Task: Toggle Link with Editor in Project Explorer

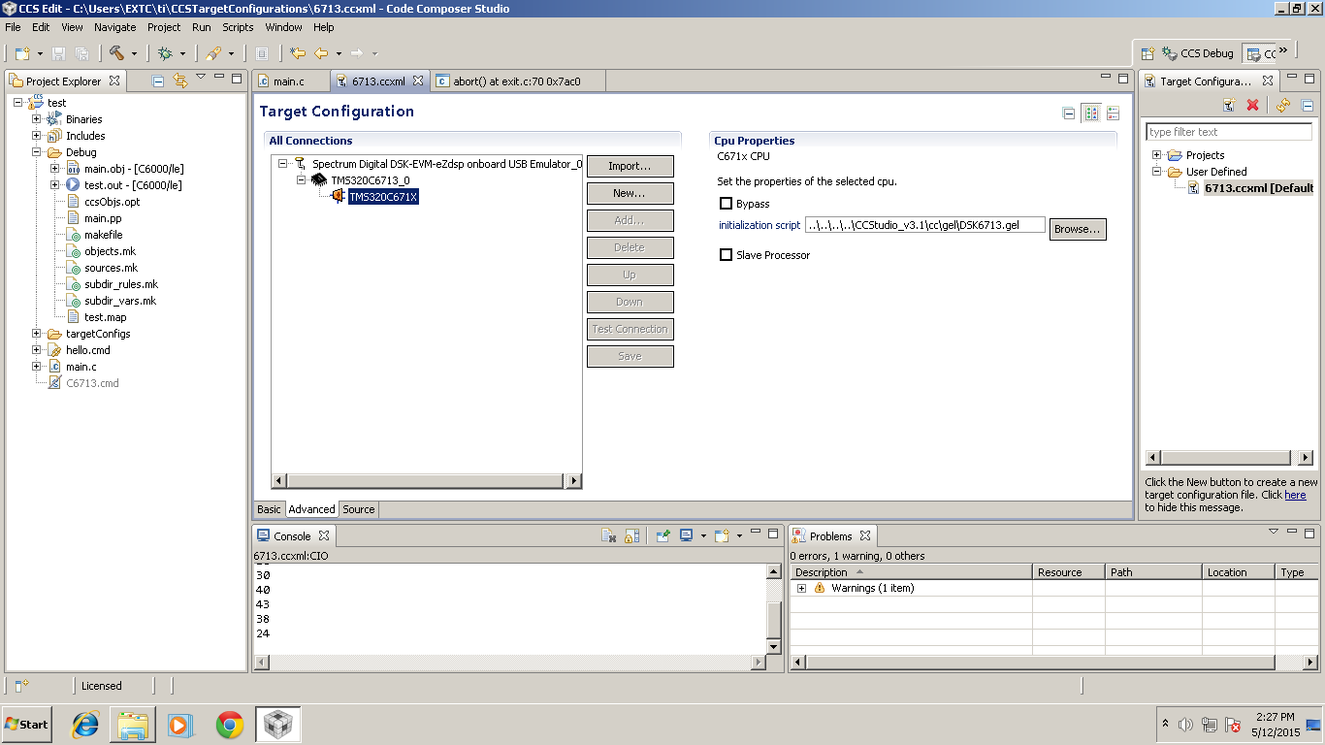Action: coord(179,81)
